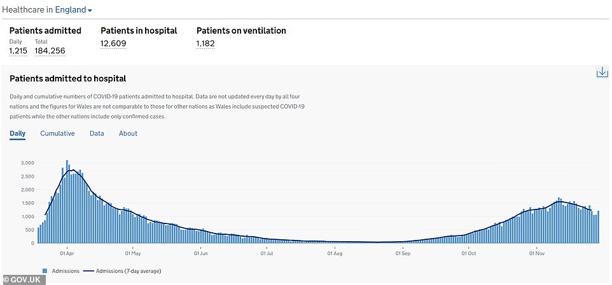612x285 pixels.
Task: Click the tallest bar in early April
Action: click(x=67, y=202)
